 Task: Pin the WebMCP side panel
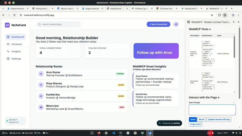pyautogui.click(x=234, y=22)
